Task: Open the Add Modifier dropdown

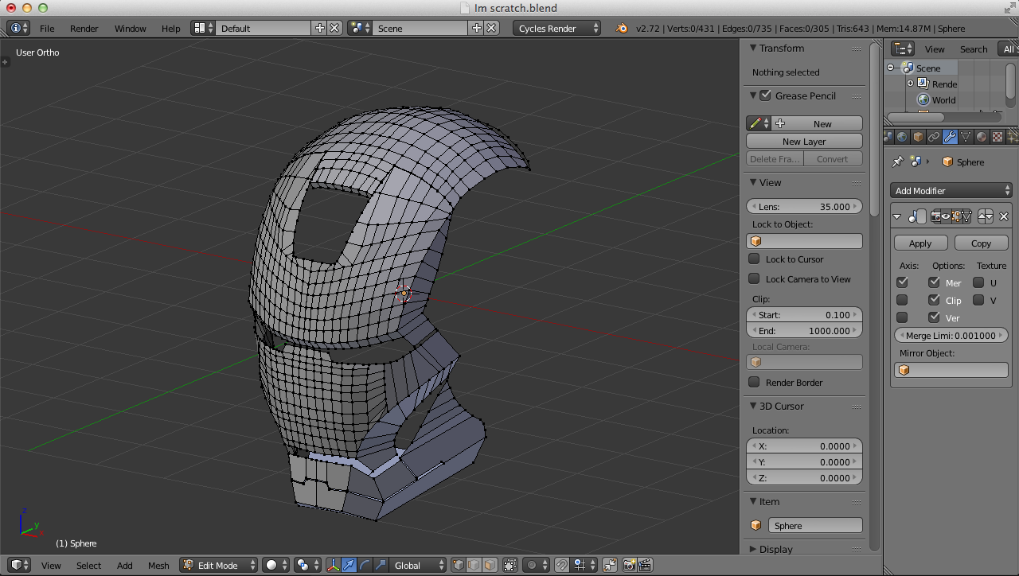Action: tap(951, 190)
